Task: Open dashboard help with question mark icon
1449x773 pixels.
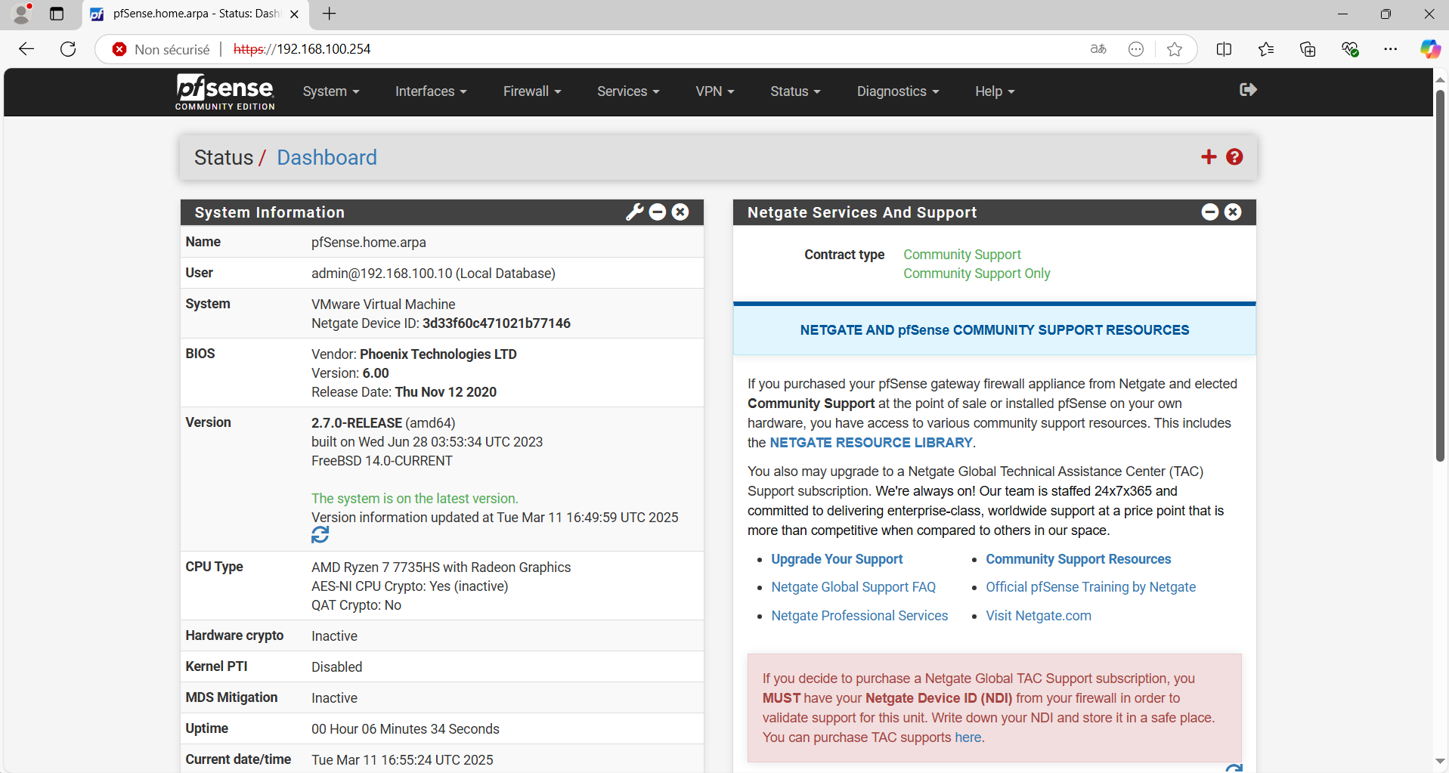Action: point(1234,156)
